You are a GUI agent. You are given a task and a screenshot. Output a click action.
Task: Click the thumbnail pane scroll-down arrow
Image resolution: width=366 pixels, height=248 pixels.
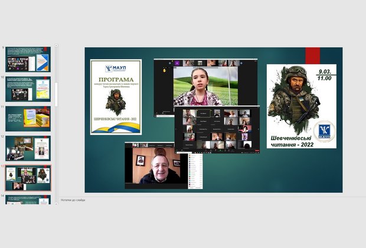coord(56,202)
